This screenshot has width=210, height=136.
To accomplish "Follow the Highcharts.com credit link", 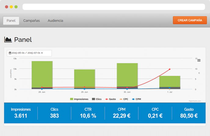I will [195, 101].
